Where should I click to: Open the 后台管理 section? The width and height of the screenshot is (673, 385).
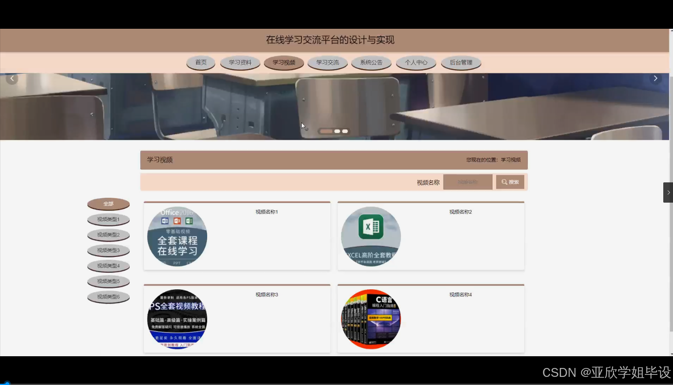click(x=461, y=62)
